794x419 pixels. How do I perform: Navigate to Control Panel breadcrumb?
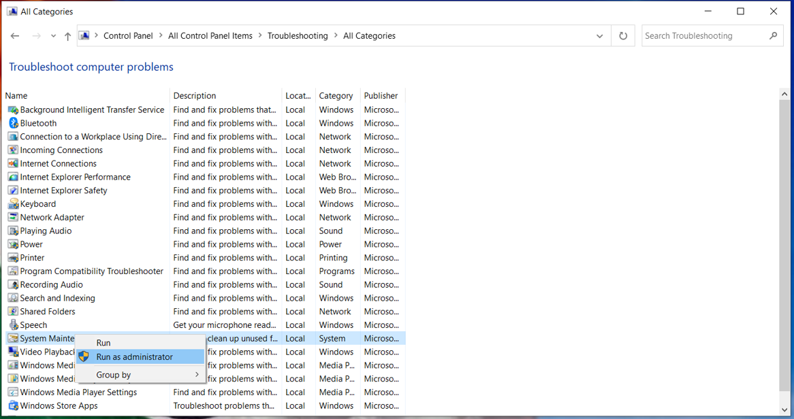point(128,36)
